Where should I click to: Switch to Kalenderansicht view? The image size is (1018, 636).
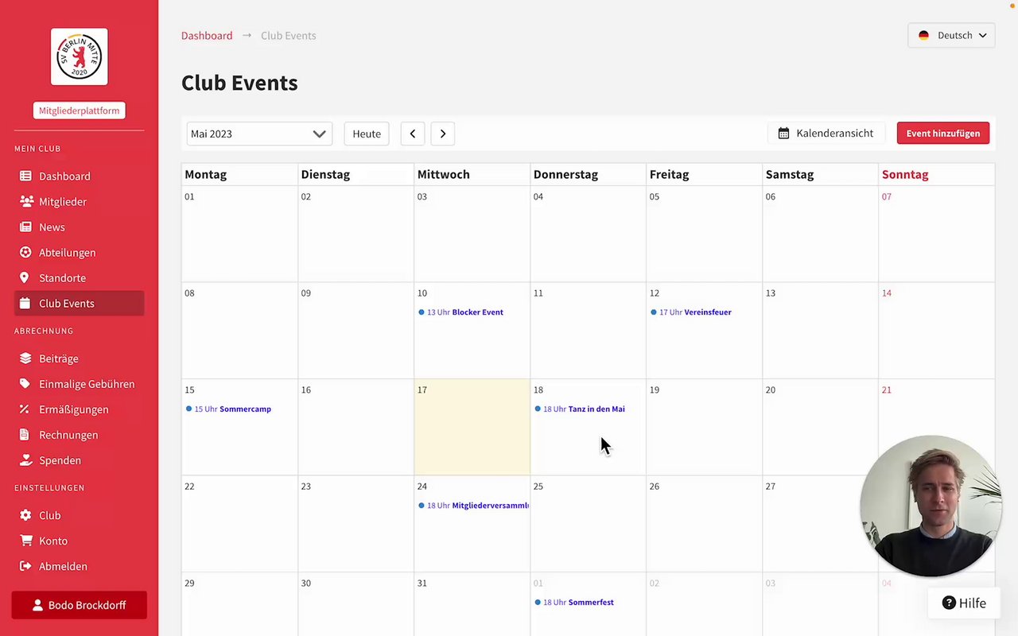826,134
